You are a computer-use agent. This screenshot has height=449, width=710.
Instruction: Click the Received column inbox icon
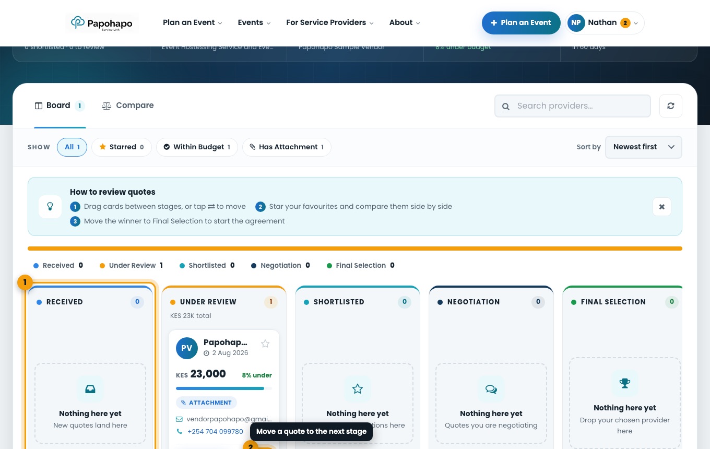90,389
